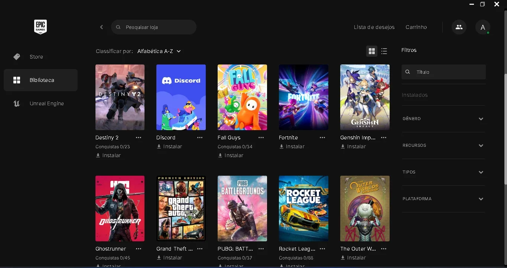Open Fall Guys options menu (three dots)

(x=261, y=138)
